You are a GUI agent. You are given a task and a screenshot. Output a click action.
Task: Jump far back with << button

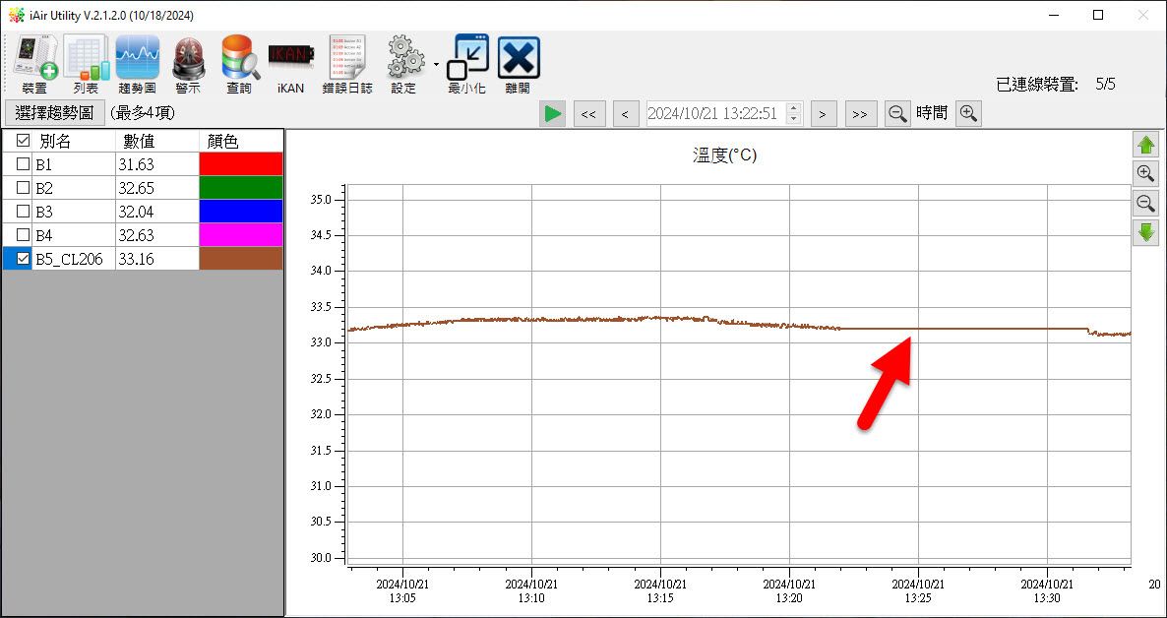coord(588,114)
